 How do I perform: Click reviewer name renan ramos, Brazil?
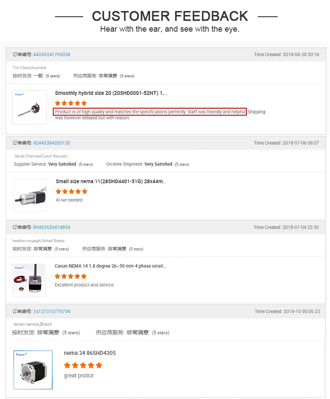tap(32, 324)
